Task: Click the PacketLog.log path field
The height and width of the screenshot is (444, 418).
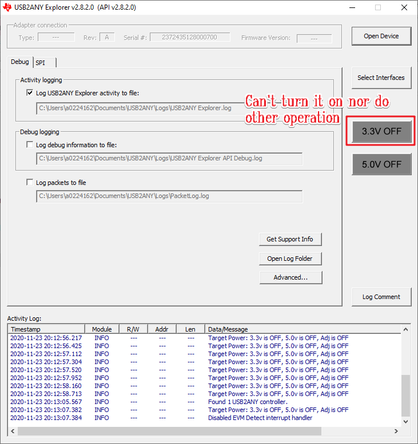Action: pos(169,196)
